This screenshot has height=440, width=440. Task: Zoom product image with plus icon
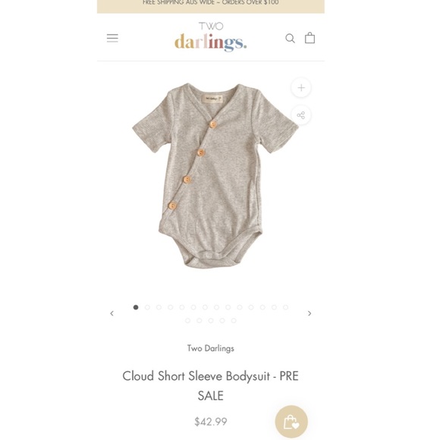tap(301, 87)
